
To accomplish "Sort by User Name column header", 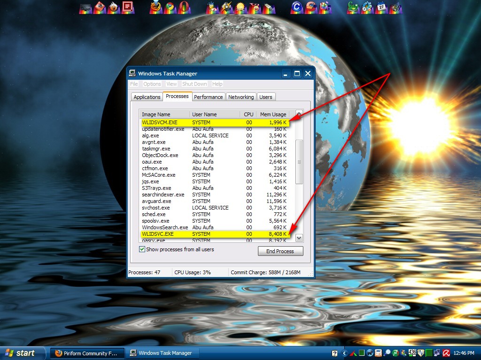I will click(215, 114).
